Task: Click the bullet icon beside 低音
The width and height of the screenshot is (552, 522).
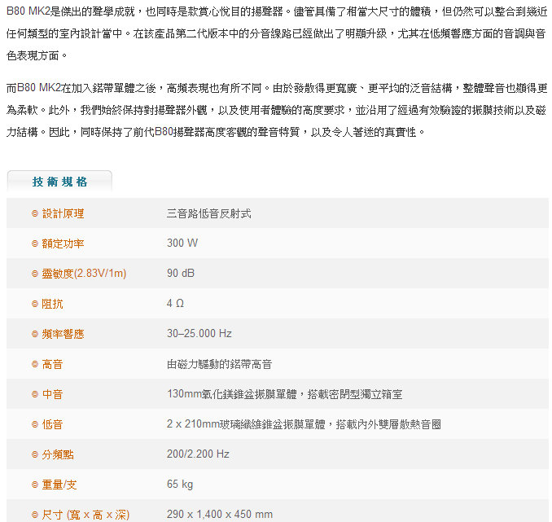Action: [35, 424]
